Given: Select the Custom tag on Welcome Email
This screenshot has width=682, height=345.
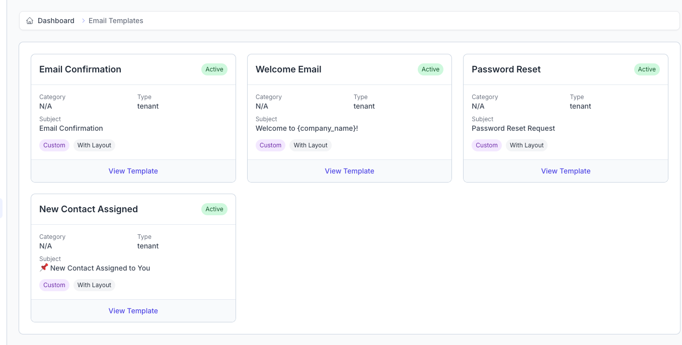Looking at the screenshot, I should (270, 145).
